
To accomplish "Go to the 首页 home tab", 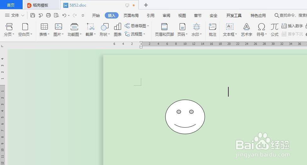I will click(x=11, y=5).
